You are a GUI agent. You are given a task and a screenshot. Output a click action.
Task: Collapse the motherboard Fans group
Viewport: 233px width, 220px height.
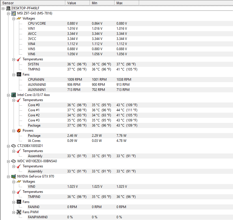[14, 75]
